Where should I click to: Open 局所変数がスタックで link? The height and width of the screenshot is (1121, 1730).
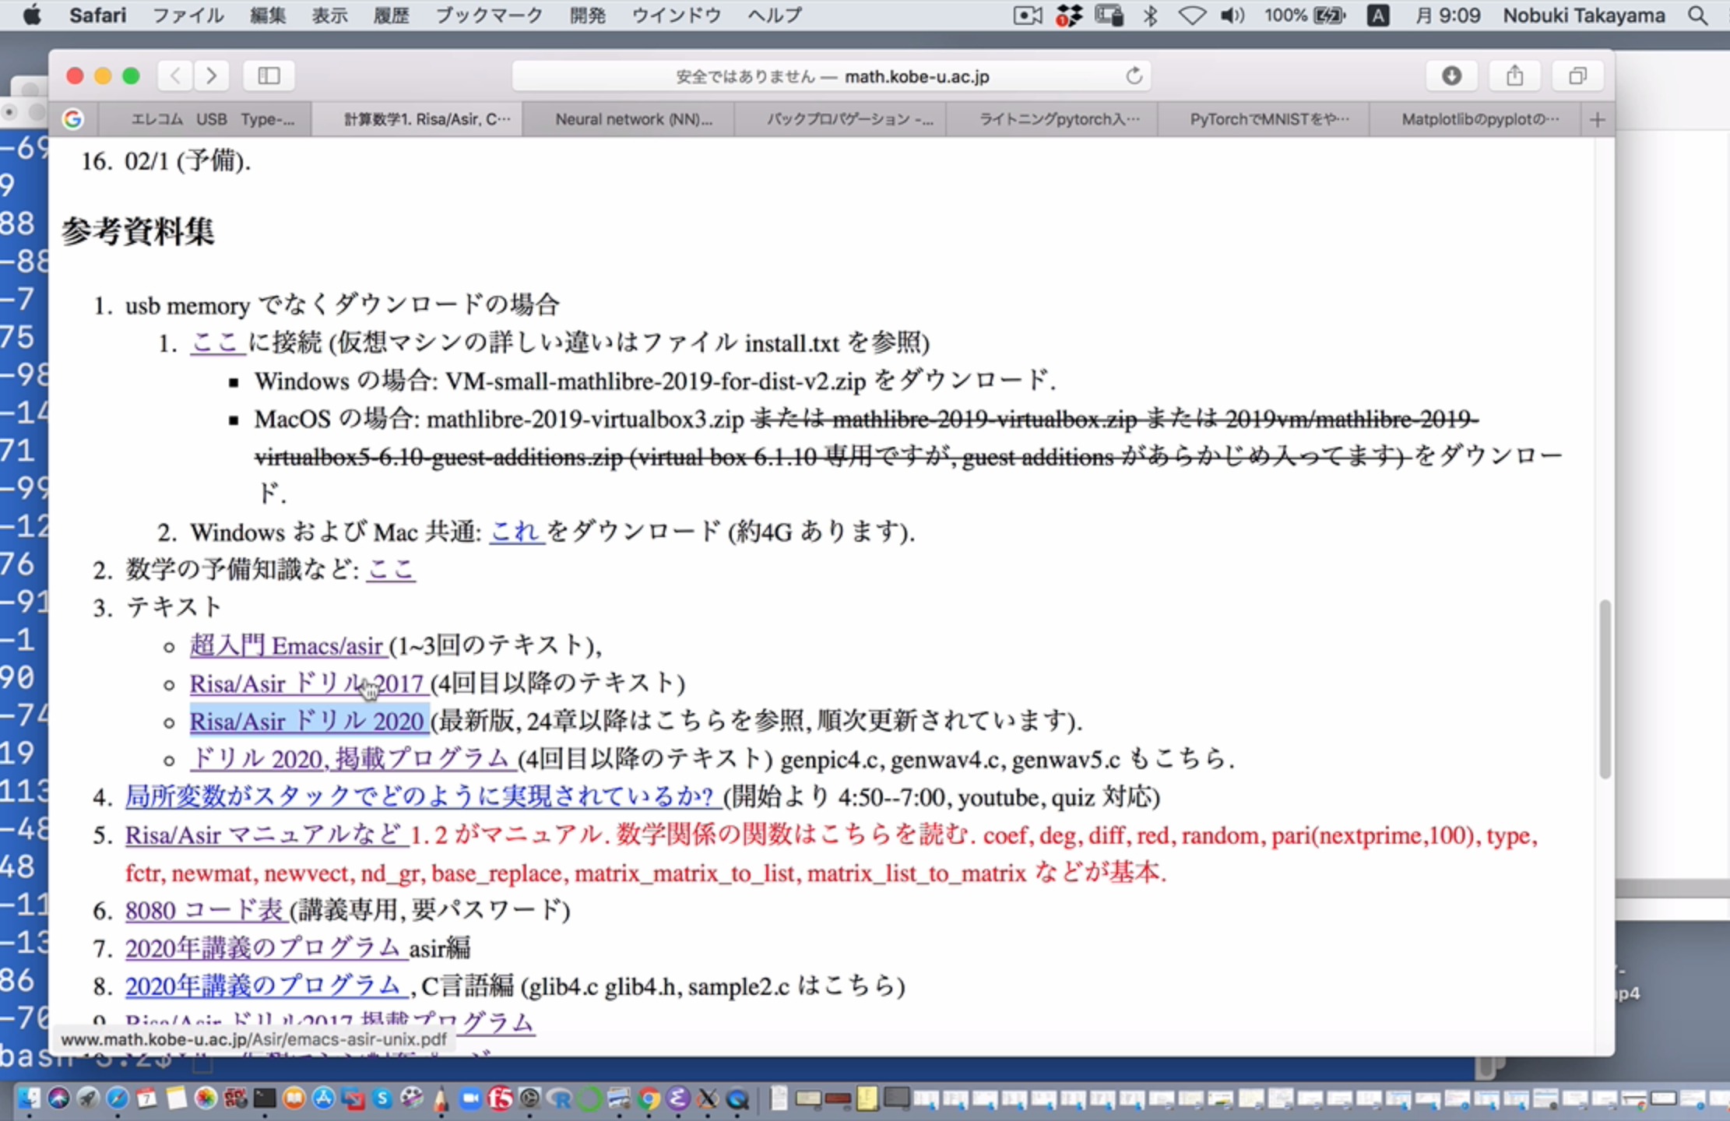[422, 796]
